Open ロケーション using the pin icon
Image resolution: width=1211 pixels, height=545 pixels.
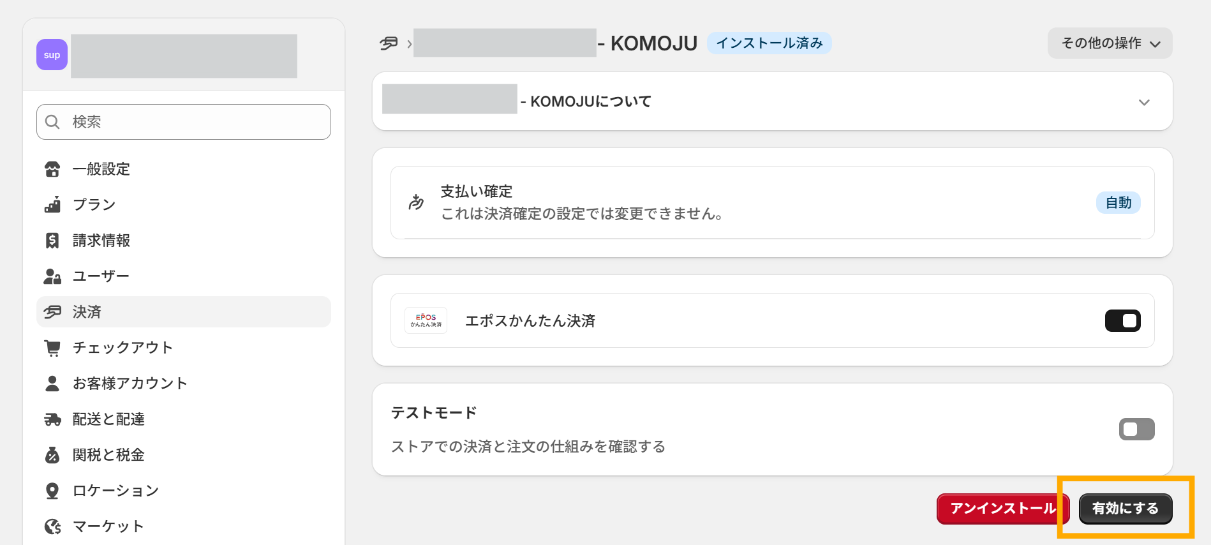click(x=54, y=490)
